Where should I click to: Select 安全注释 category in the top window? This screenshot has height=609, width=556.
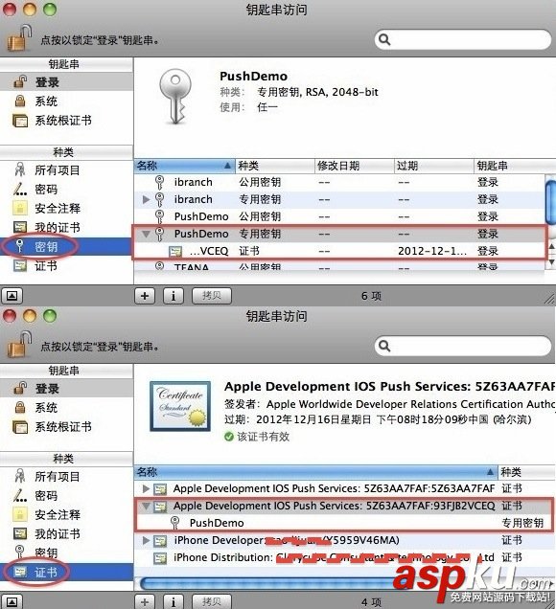coord(66,208)
